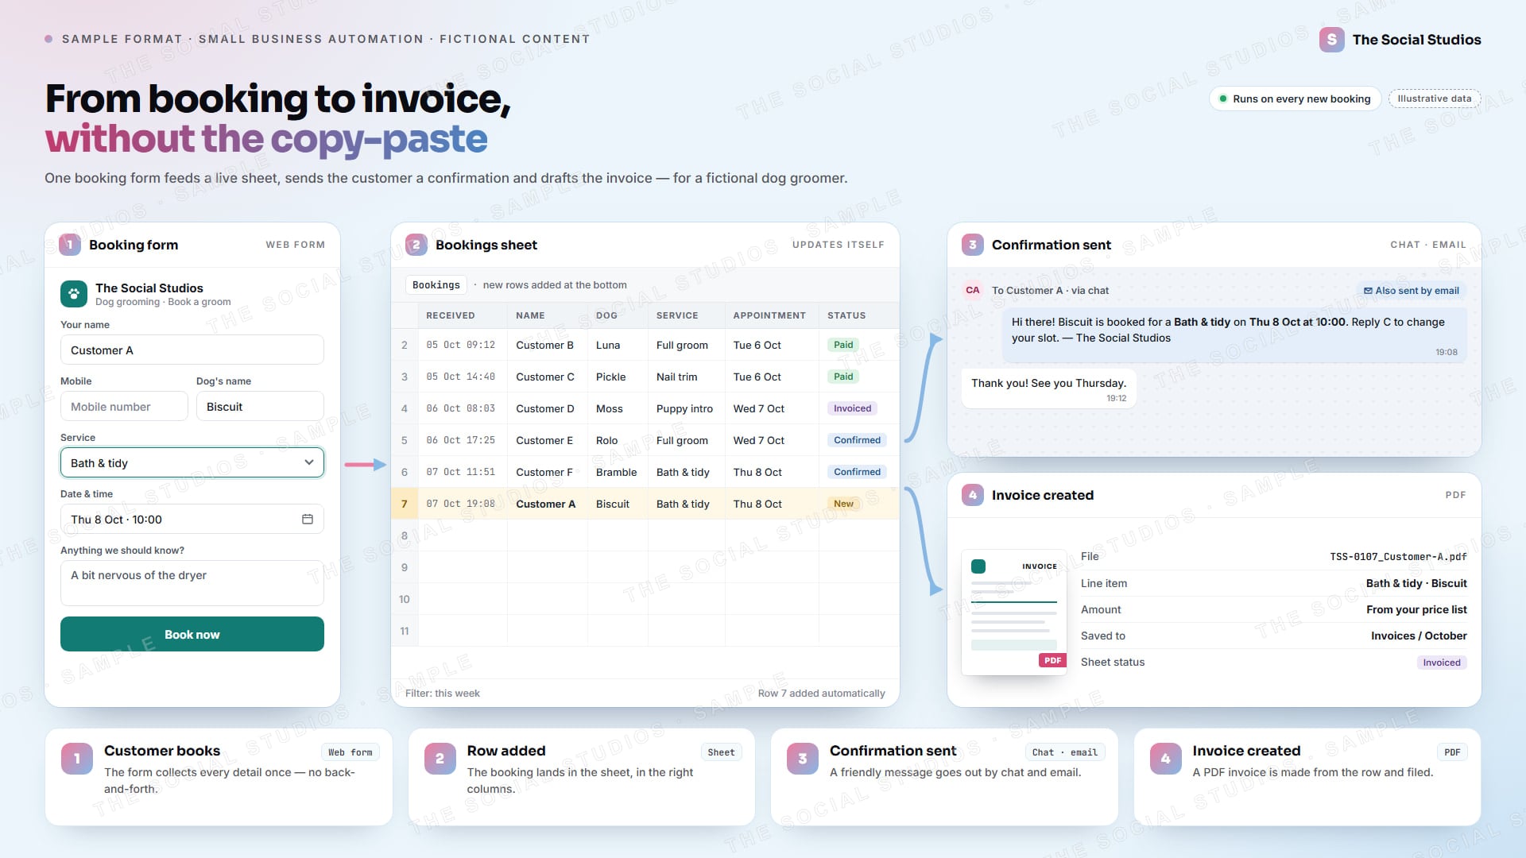Open the calendar icon in Date & time field

click(x=308, y=520)
